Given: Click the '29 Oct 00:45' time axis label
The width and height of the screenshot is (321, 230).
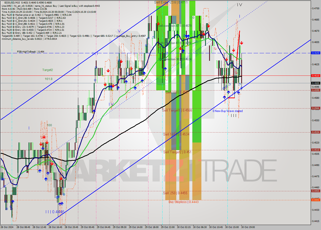Looking at the screenshot, I should click(87, 227).
